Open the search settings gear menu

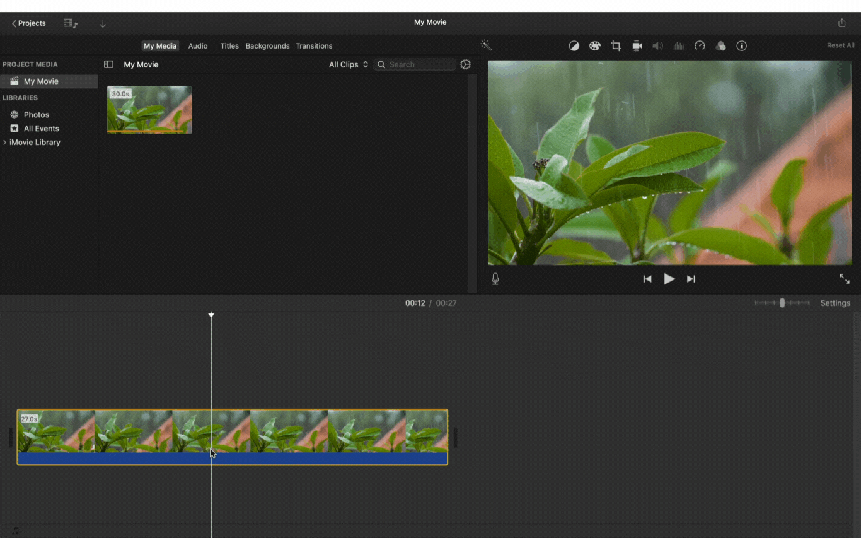coord(465,64)
